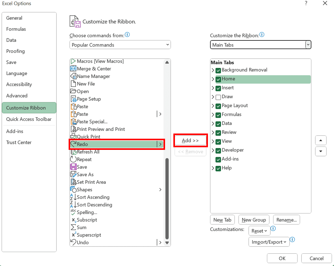This screenshot has width=334, height=266.
Task: Click the Sort Descending Z-A icon
Action: pos(73,205)
